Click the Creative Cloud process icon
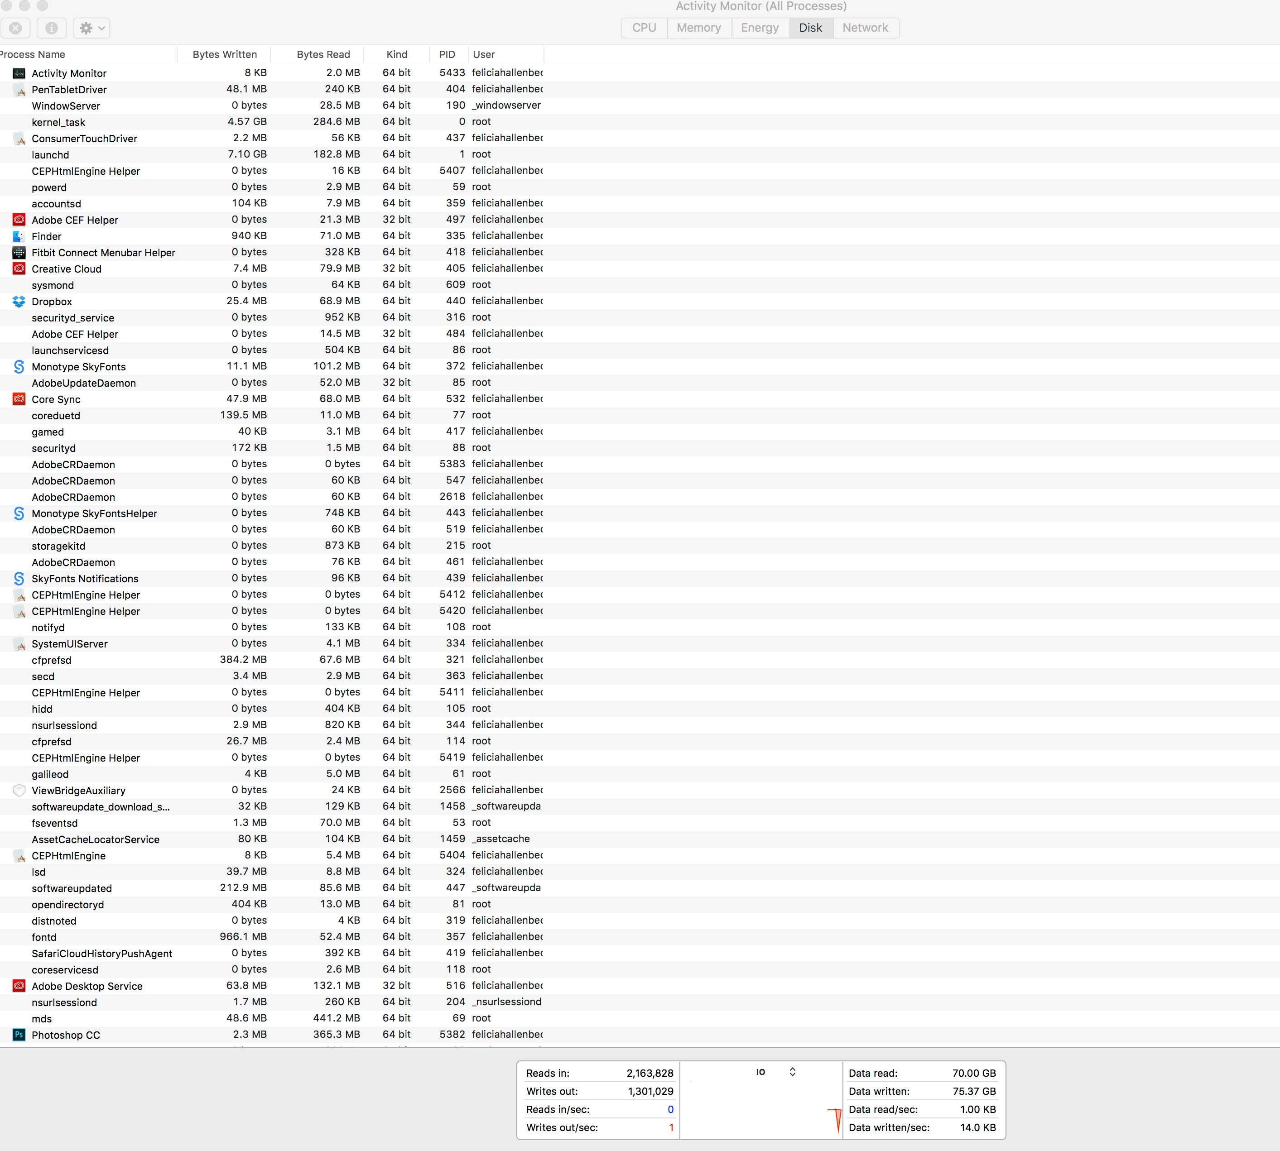 pyautogui.click(x=19, y=269)
